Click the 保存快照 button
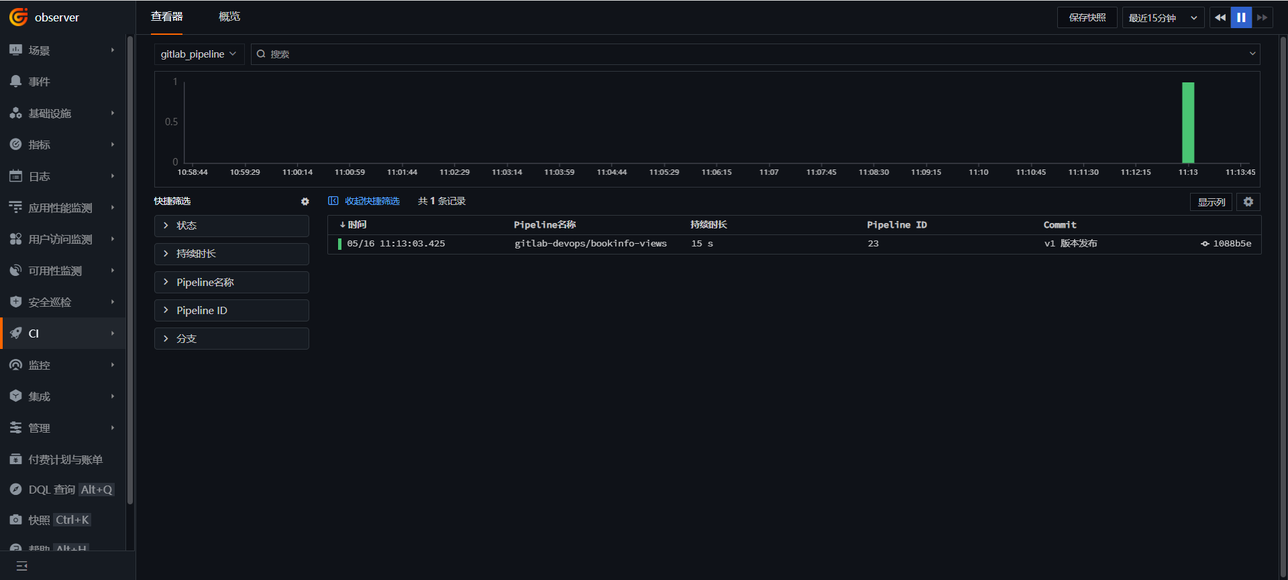1288x580 pixels. pyautogui.click(x=1087, y=17)
